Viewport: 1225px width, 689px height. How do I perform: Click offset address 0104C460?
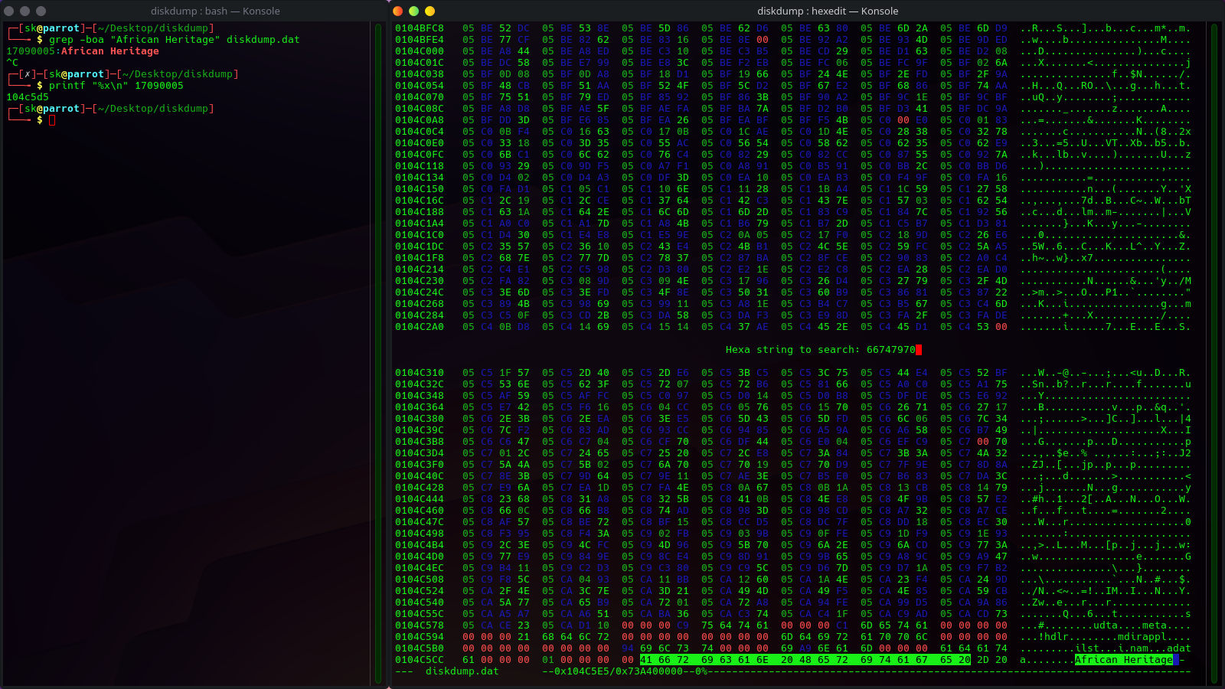420,511
